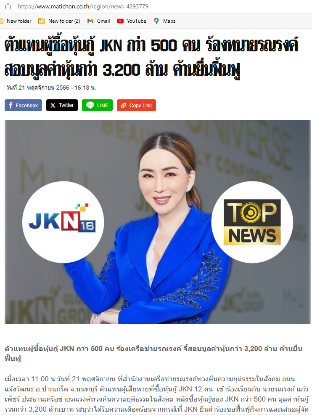Click the lock icon in address bar

(x=8, y=6)
